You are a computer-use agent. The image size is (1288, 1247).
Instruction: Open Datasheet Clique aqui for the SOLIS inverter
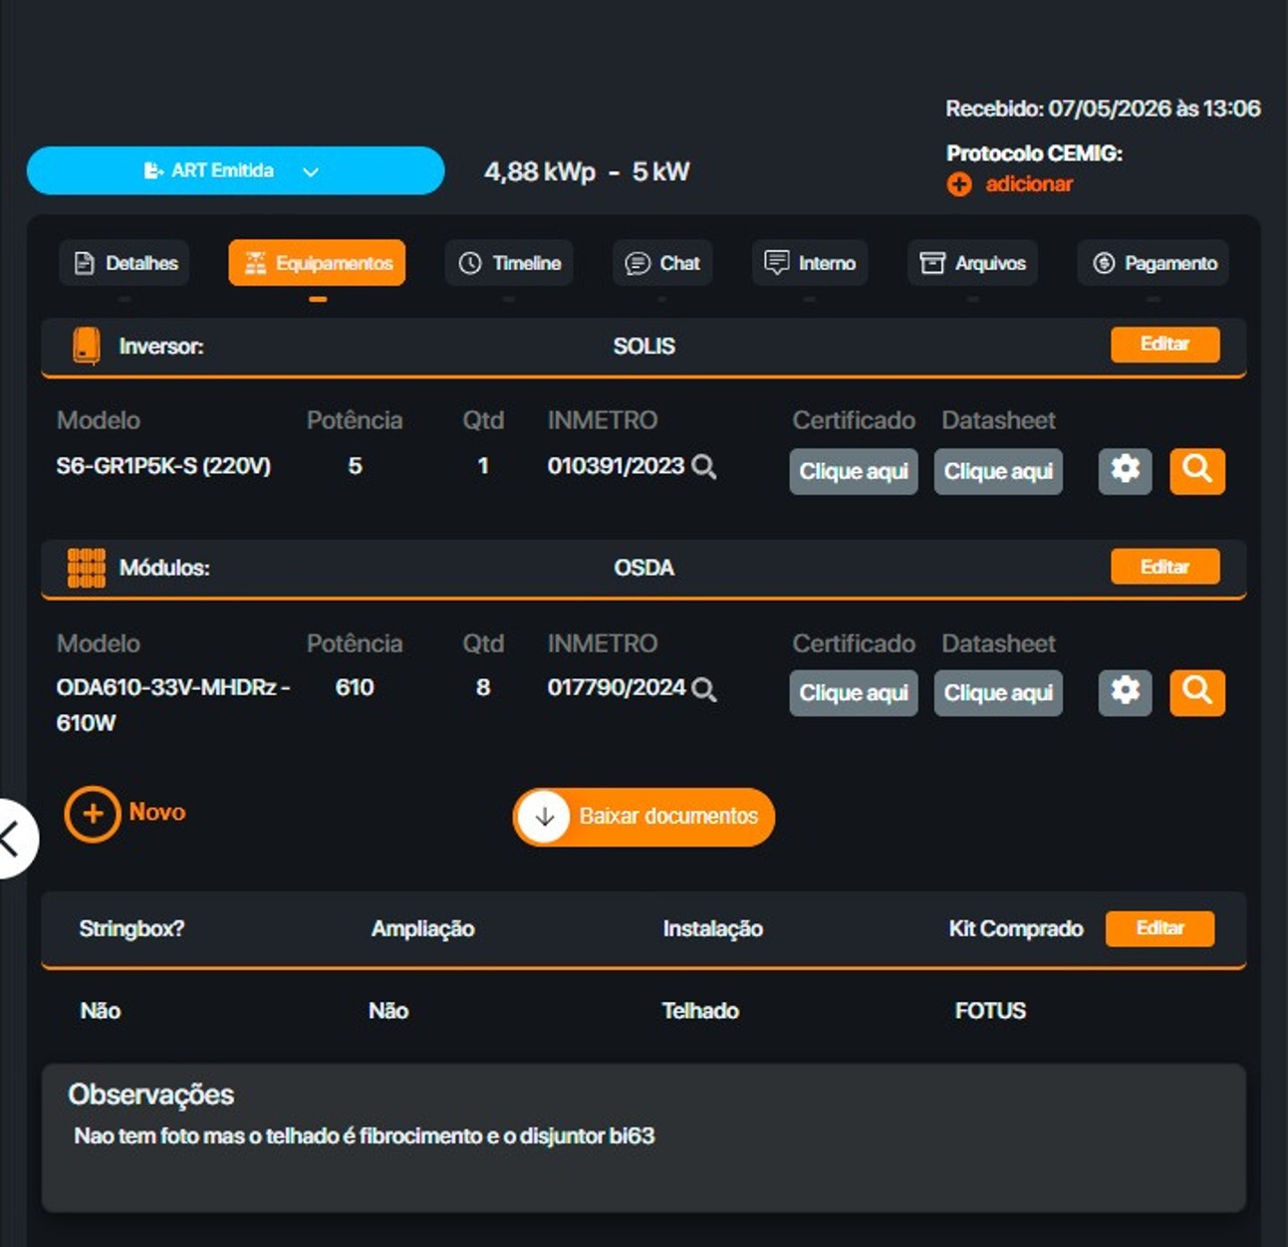(998, 471)
